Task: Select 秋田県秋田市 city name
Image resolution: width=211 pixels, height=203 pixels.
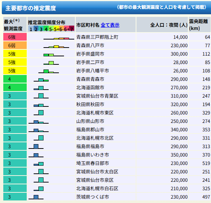Action: click(90, 104)
